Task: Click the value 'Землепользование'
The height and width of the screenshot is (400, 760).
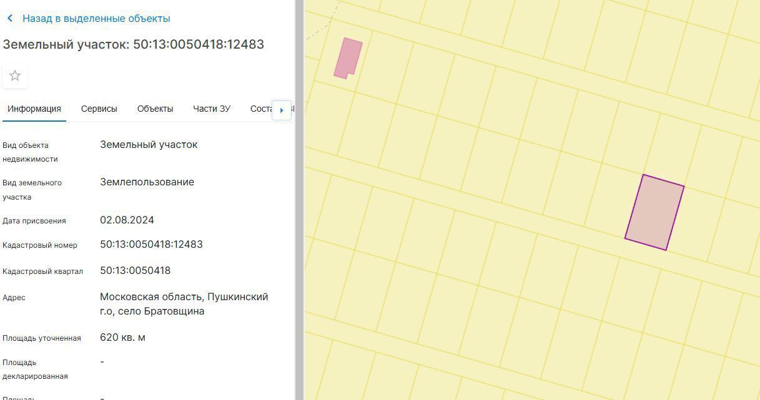Action: 147,182
